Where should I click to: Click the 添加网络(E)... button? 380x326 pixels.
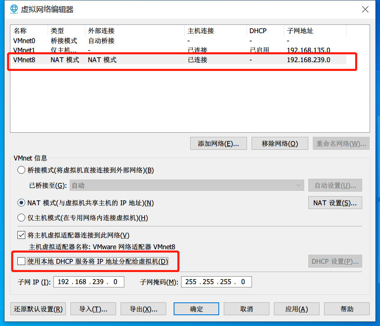pyautogui.click(x=218, y=144)
